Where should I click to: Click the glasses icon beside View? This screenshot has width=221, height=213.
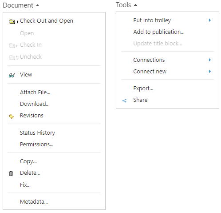pos(12,75)
